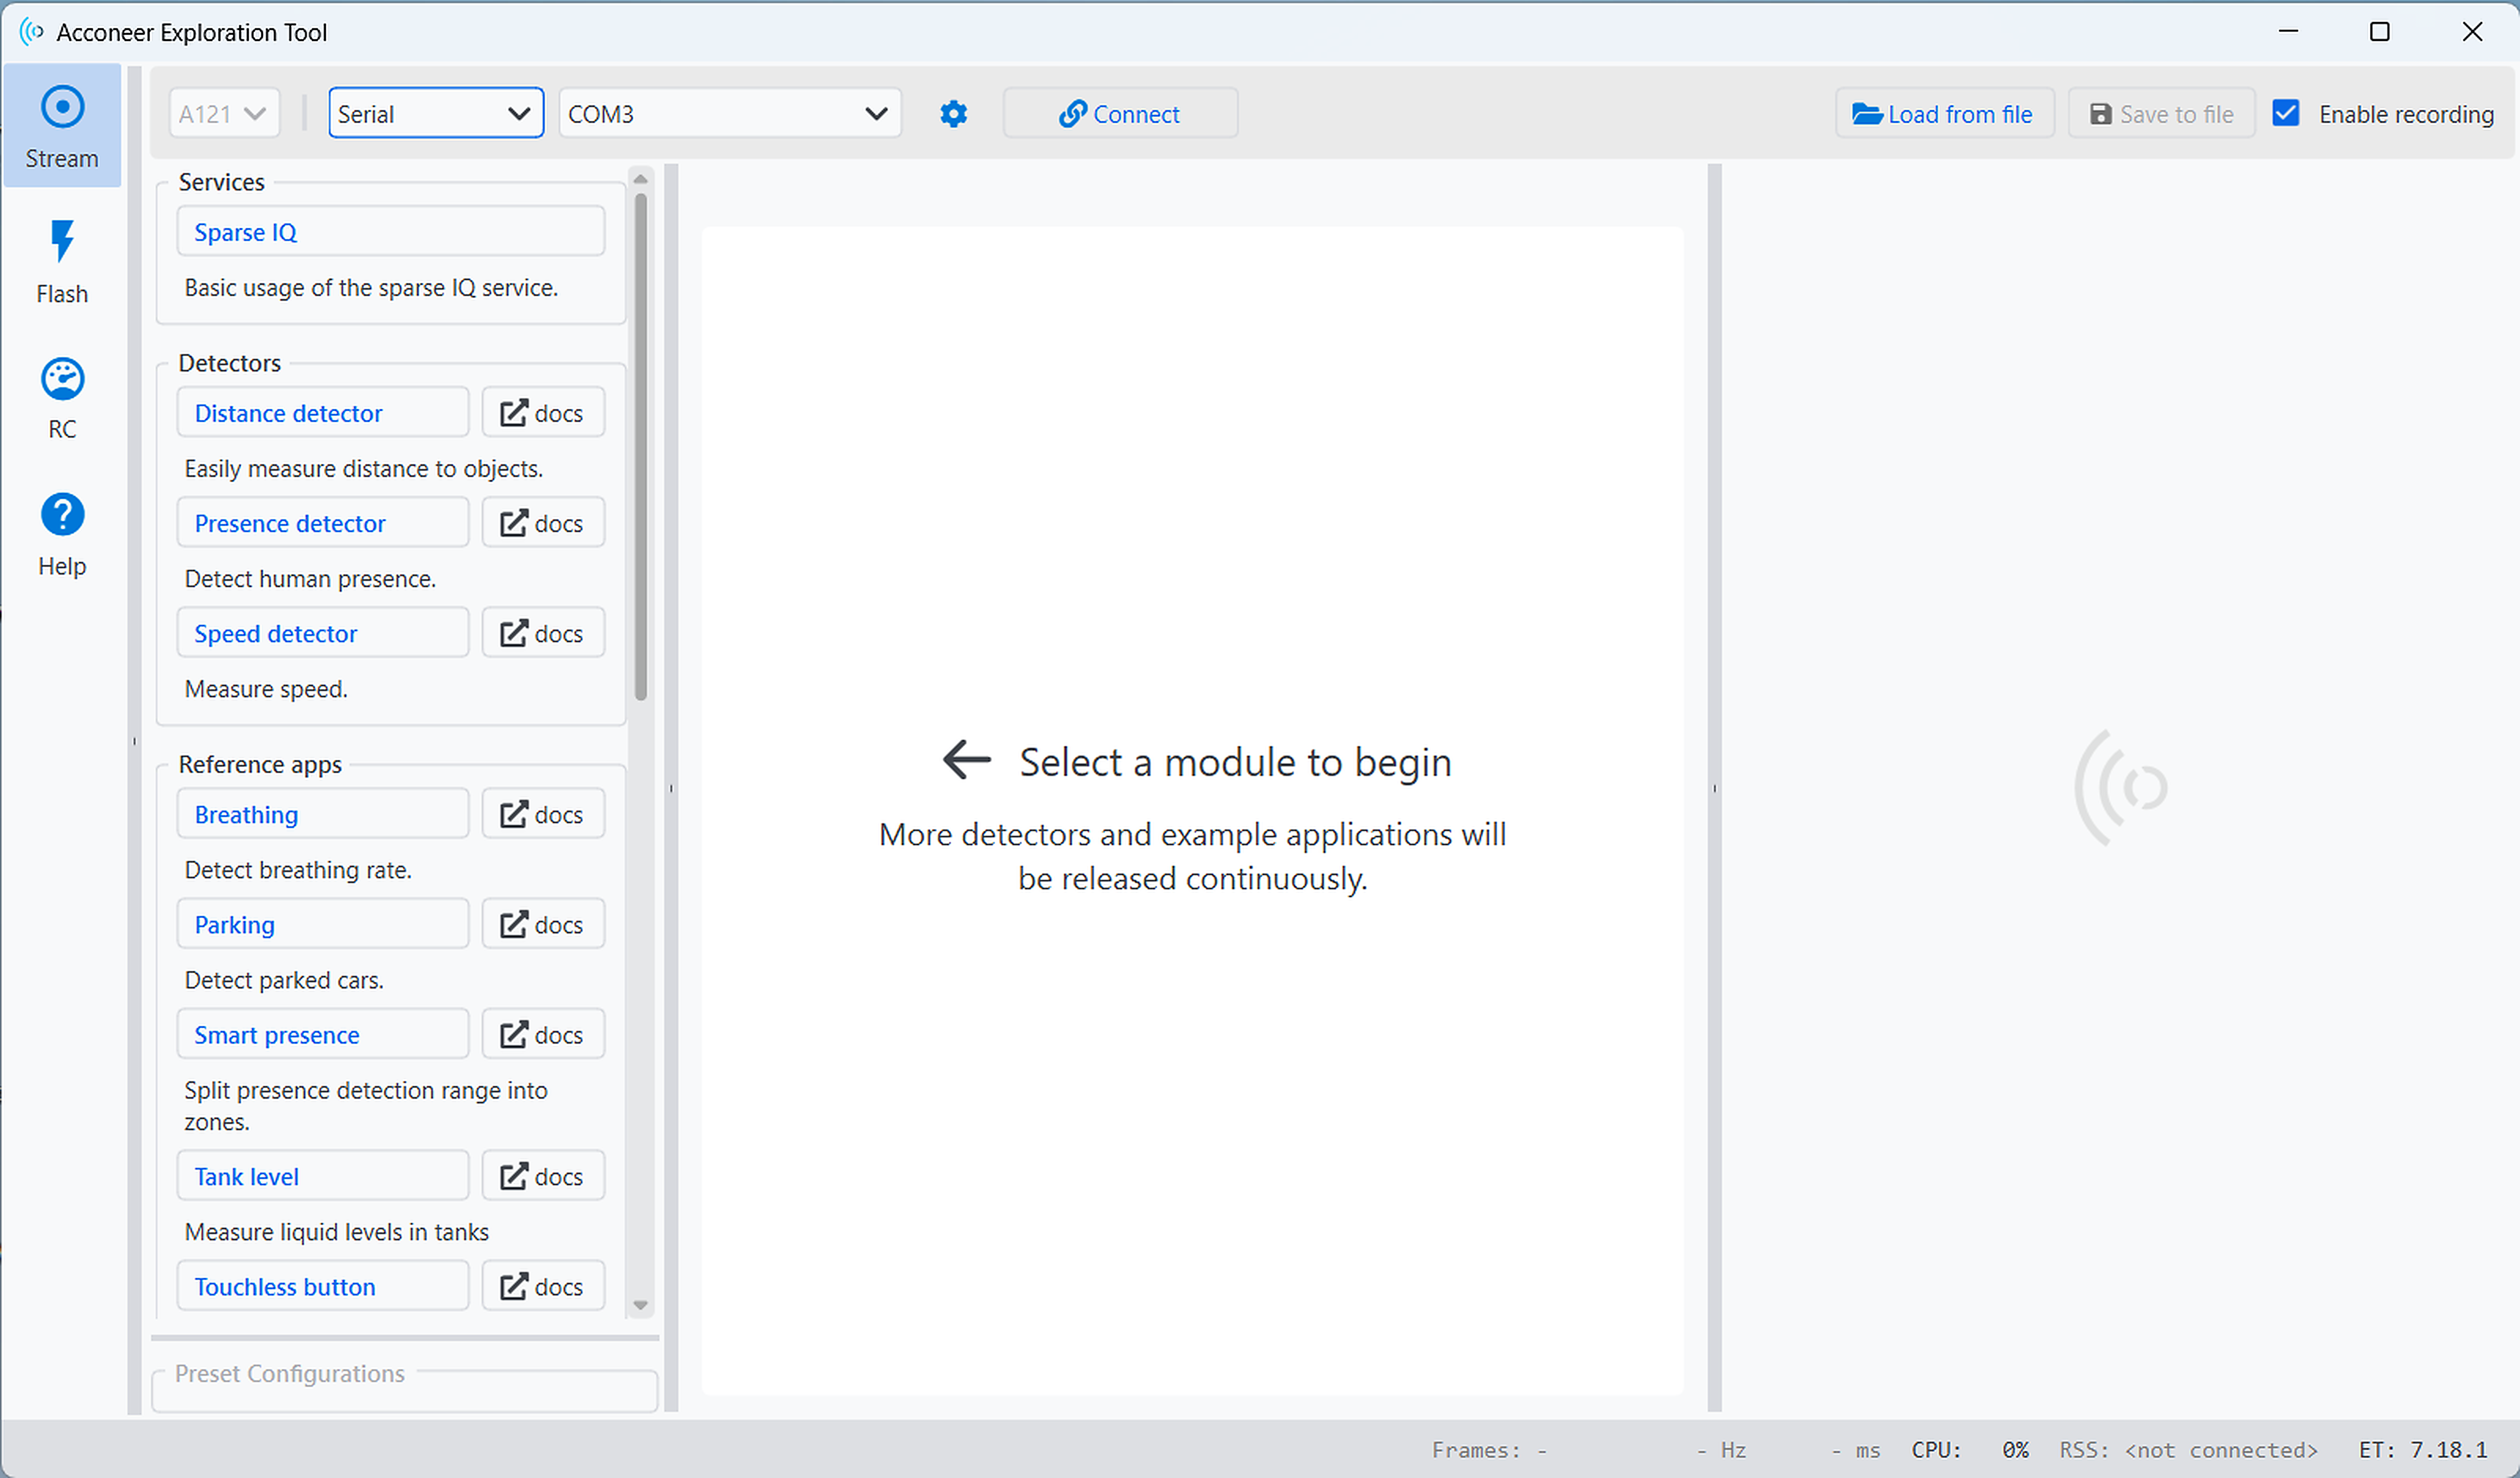Open the COM3 port dropdown
Image resolution: width=2520 pixels, height=1478 pixels.
tap(729, 114)
